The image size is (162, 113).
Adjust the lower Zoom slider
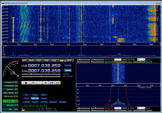click(120, 111)
